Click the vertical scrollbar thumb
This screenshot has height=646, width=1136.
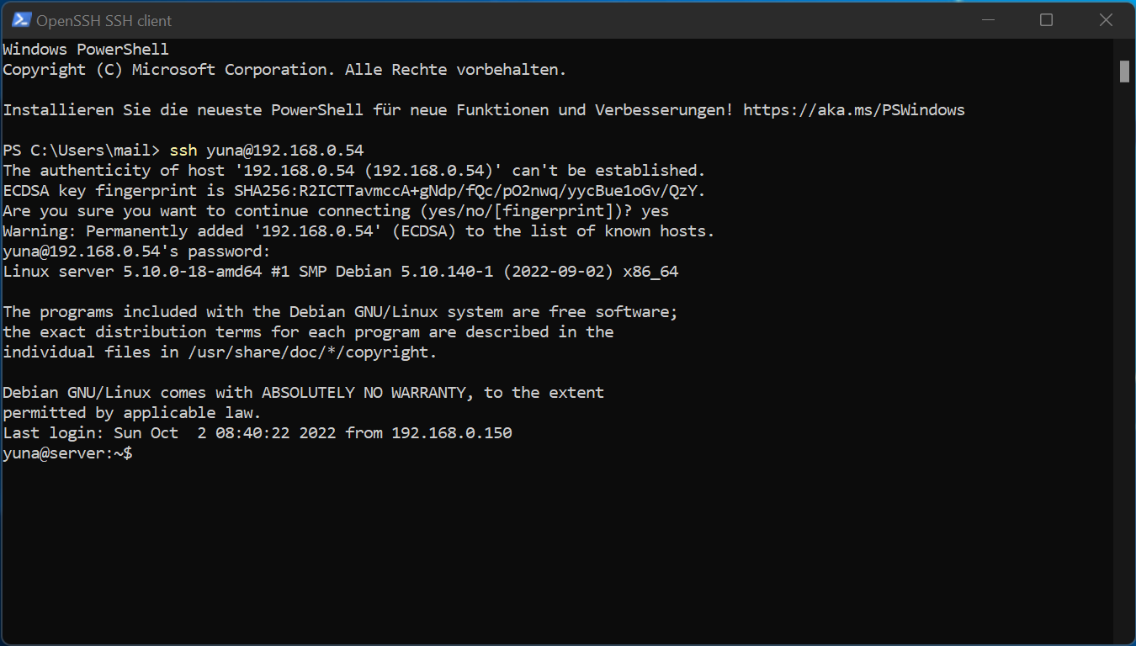[1124, 71]
